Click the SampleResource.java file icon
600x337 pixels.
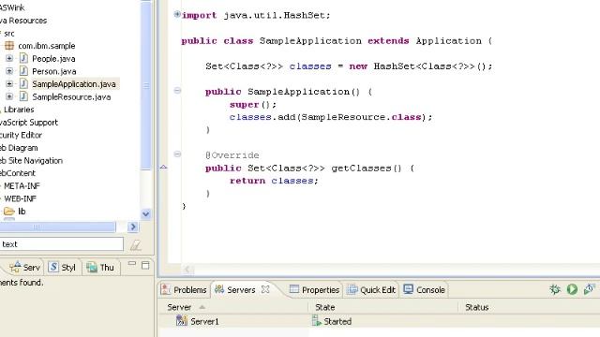pyautogui.click(x=23, y=96)
